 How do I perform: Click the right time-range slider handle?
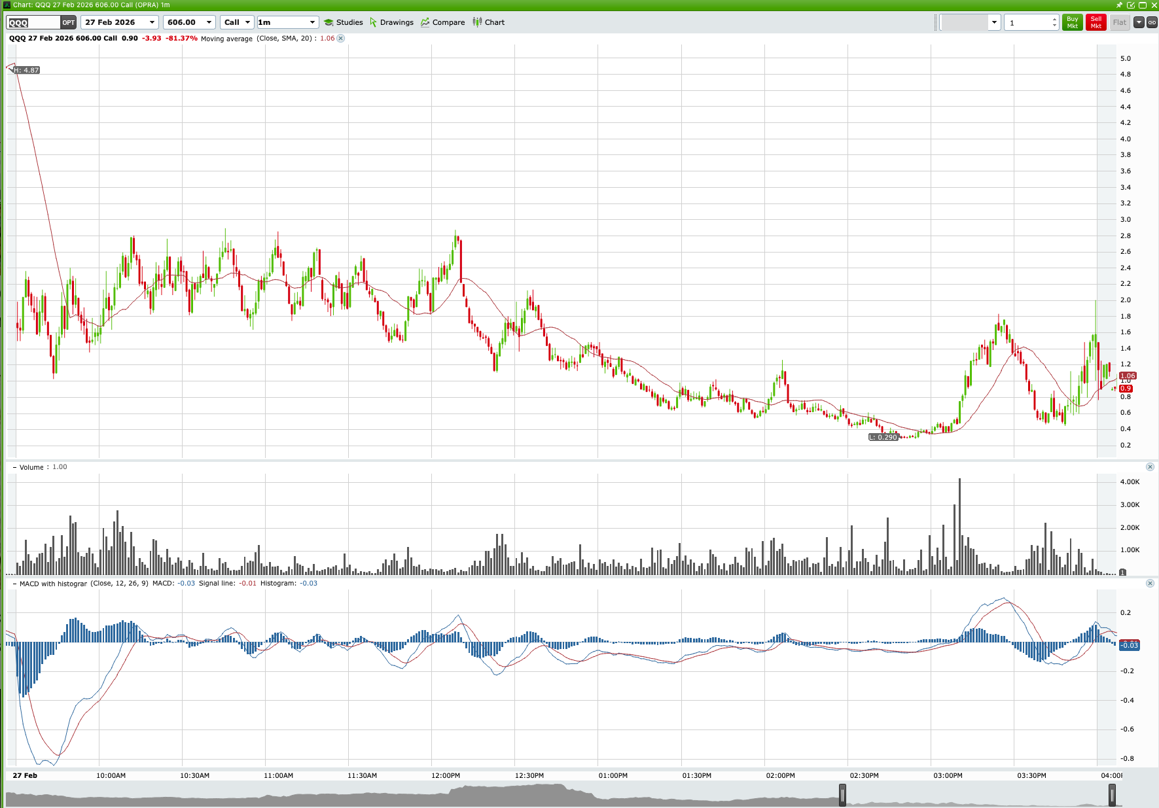pos(1111,795)
